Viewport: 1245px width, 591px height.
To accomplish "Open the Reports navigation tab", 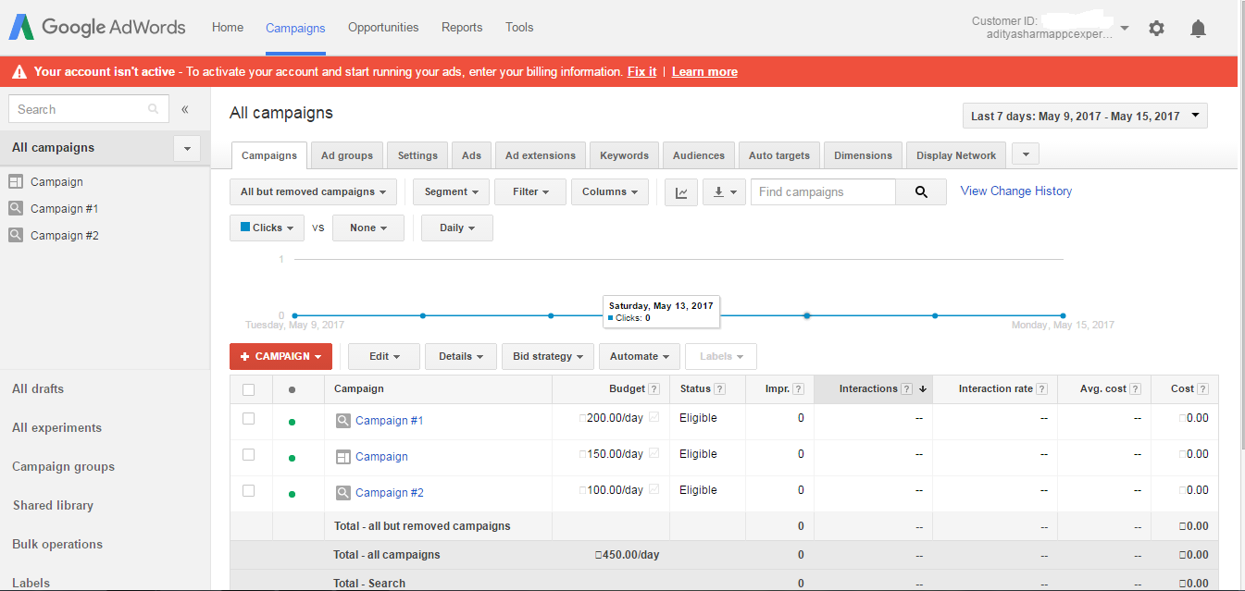I will (x=462, y=28).
